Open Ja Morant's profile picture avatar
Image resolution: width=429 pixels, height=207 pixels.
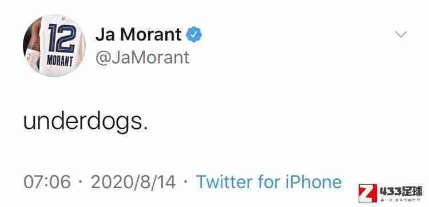pyautogui.click(x=54, y=46)
